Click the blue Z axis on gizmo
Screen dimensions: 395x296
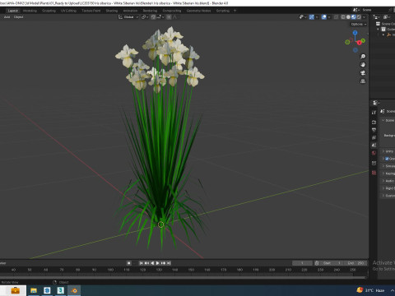355,33
